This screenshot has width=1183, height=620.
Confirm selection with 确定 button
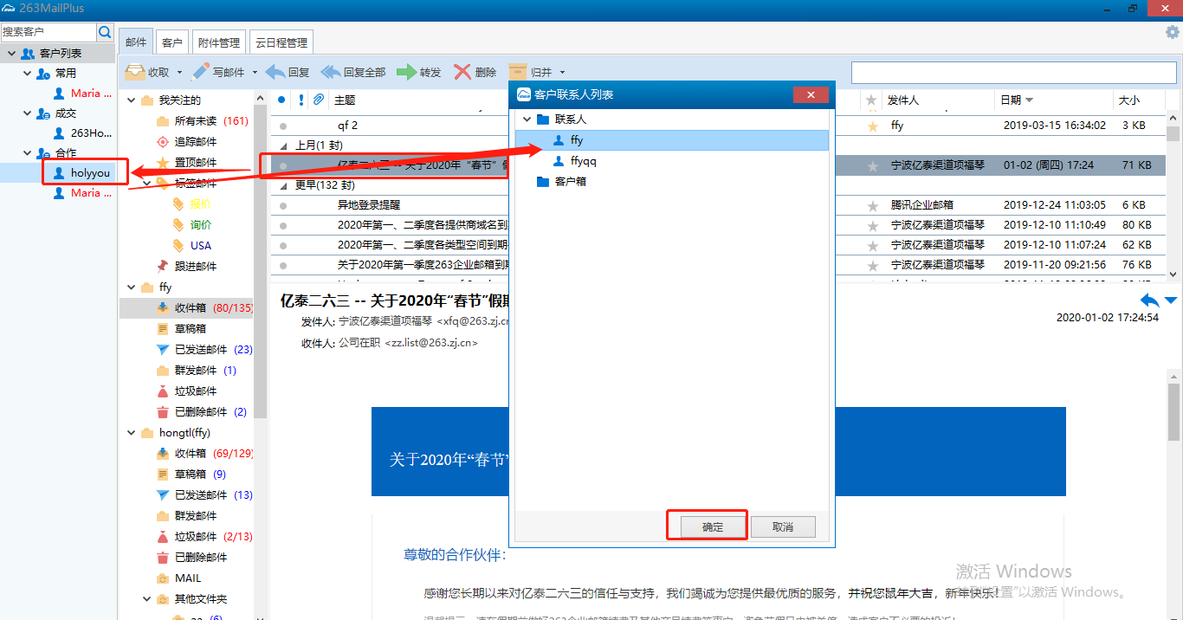(712, 526)
